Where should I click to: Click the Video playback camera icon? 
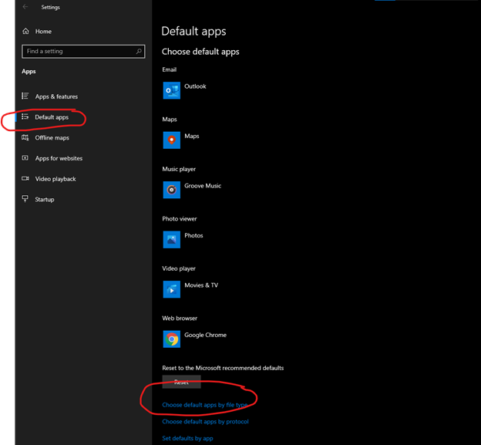[x=25, y=178]
